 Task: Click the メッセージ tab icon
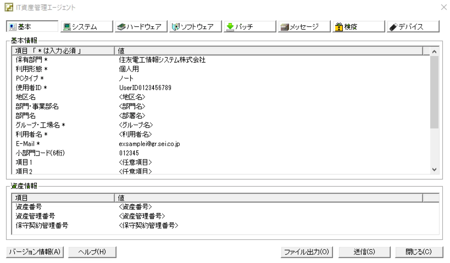285,27
